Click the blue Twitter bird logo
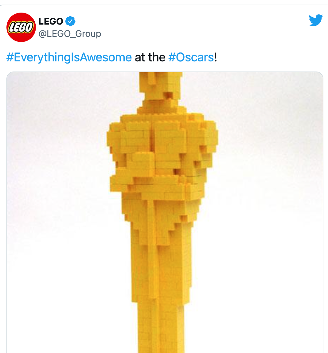The width and height of the screenshot is (328, 353). pos(316,20)
